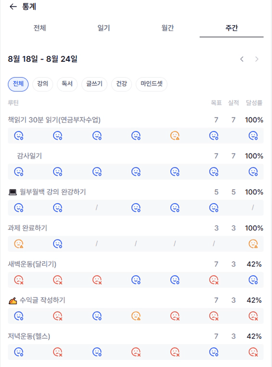The image size is (272, 367).
Task: Switch to the 일기 tab
Action: (104, 28)
